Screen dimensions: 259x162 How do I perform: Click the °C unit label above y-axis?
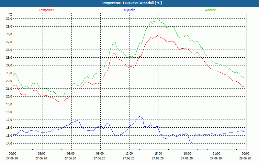pyautogui.click(x=10, y=15)
